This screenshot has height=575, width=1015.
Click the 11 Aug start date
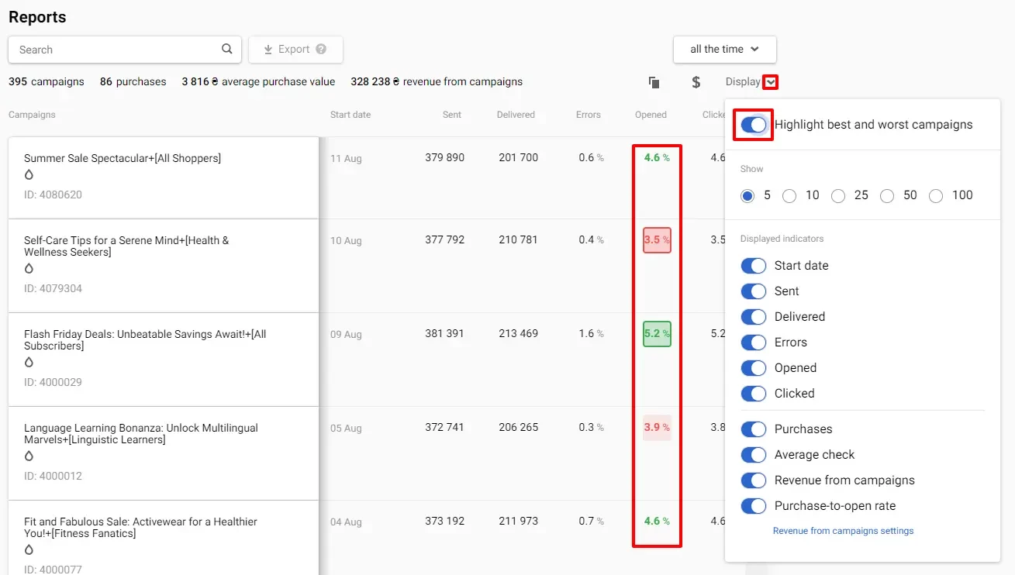pyautogui.click(x=346, y=158)
